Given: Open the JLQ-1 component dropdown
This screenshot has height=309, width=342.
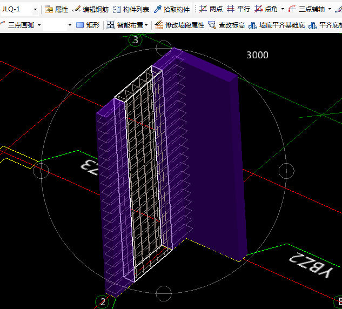Looking at the screenshot, I should tap(35, 9).
